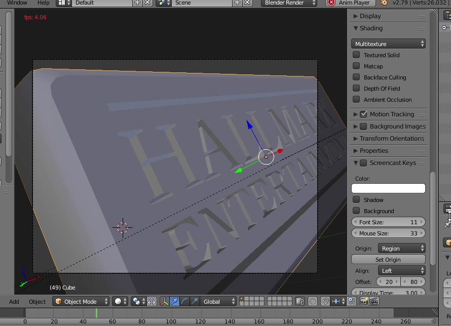Open the Object menu
The height and width of the screenshot is (326, 451).
pyautogui.click(x=37, y=302)
